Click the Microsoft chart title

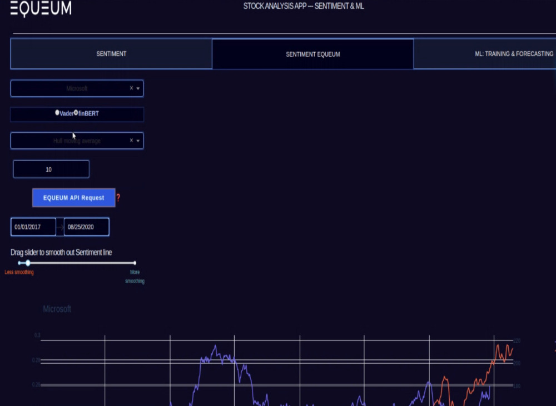point(57,309)
